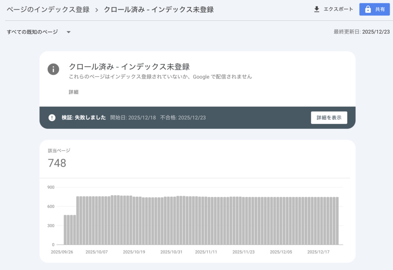Click the gray info circle icon
This screenshot has height=270, width=393.
click(x=53, y=69)
